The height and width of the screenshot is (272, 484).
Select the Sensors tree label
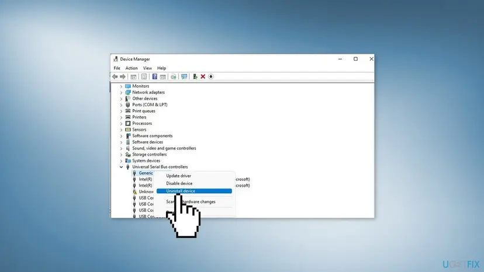139,130
